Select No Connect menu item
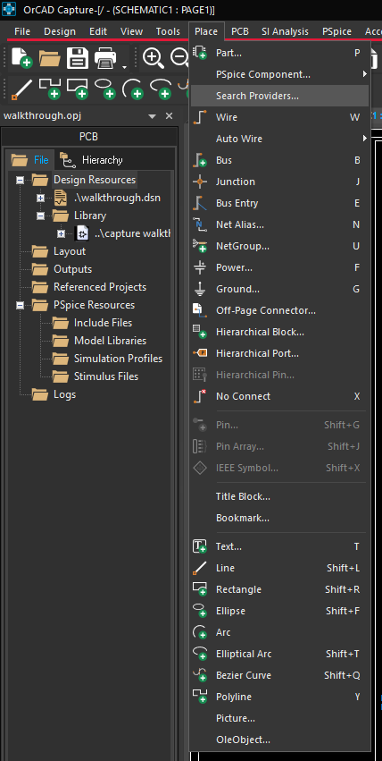 point(280,396)
